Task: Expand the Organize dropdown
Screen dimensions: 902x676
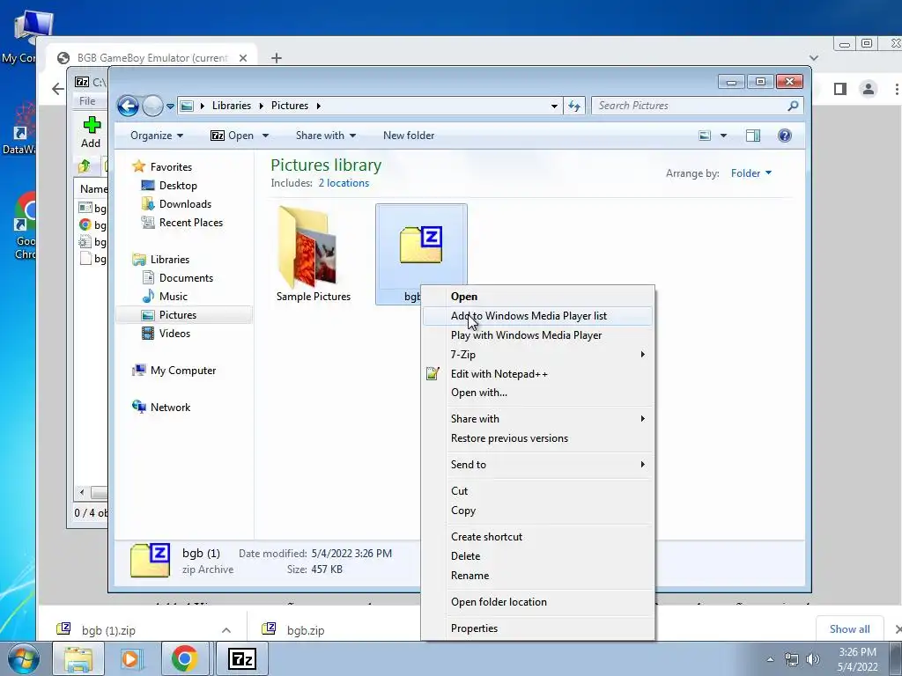Action: click(x=157, y=136)
